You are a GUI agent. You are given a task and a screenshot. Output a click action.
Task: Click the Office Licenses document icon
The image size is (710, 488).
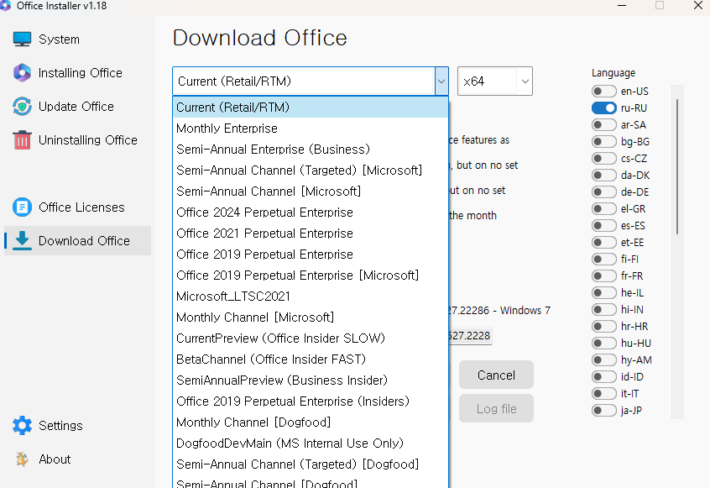tap(22, 207)
